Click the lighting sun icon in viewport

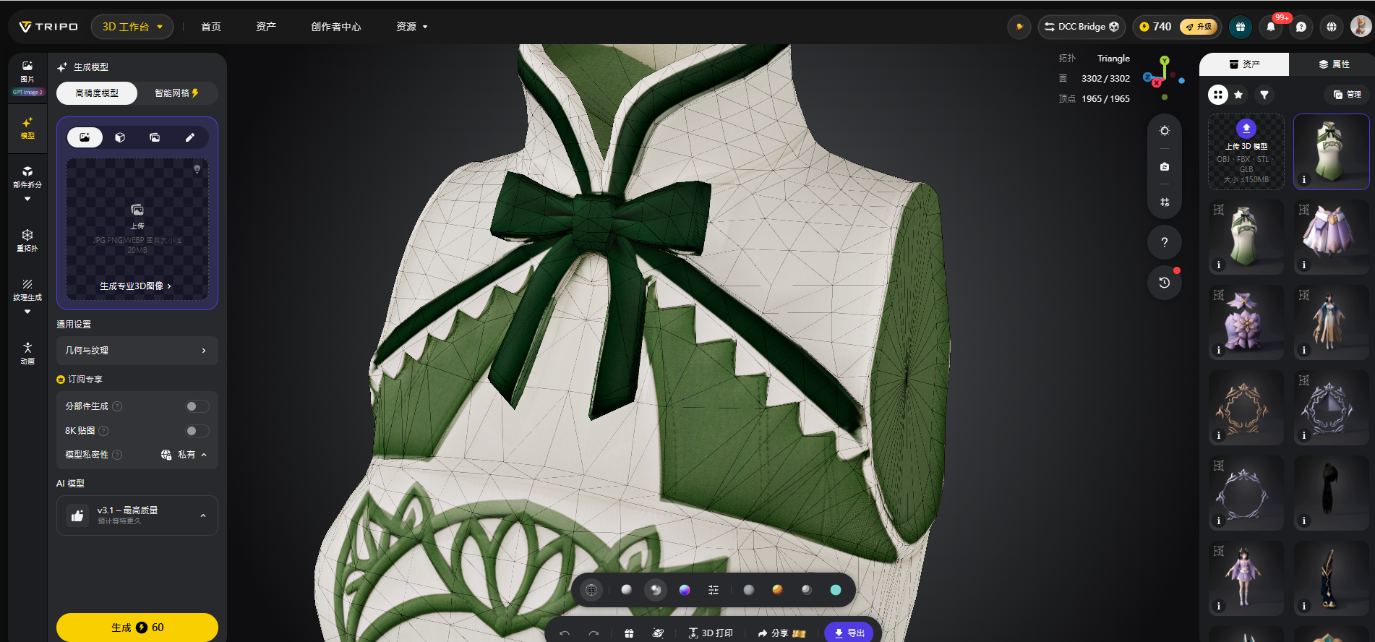(1165, 131)
